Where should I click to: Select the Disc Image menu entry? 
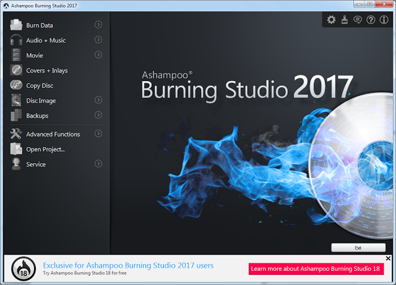tap(56, 100)
